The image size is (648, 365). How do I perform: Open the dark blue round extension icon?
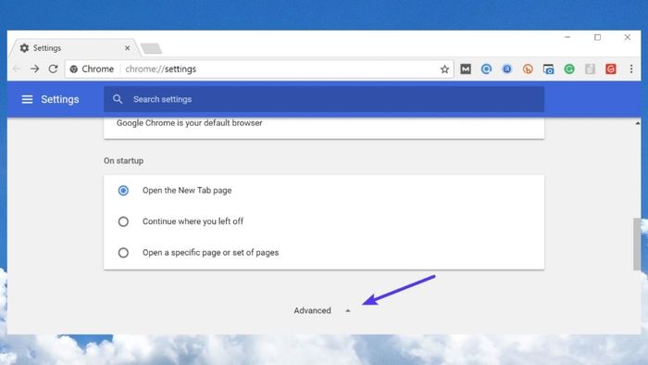tap(507, 69)
